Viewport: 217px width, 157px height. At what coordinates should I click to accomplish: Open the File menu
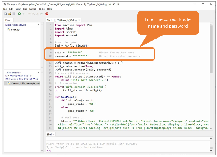coord(5,9)
